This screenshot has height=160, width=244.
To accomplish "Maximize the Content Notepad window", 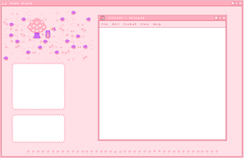I will click(x=220, y=18).
